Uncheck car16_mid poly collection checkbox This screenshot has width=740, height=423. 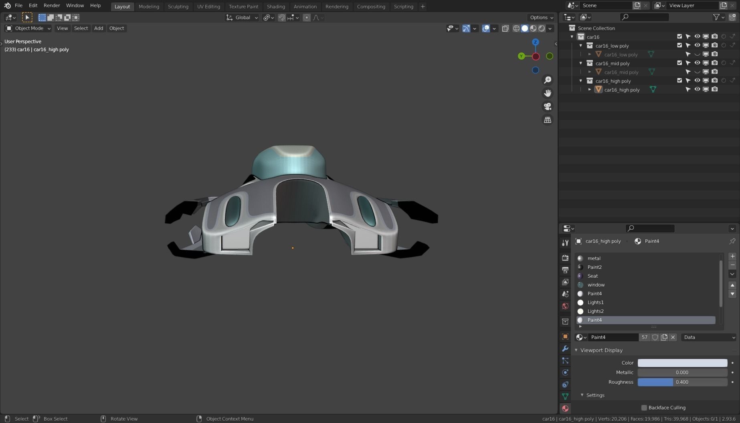[x=679, y=63]
